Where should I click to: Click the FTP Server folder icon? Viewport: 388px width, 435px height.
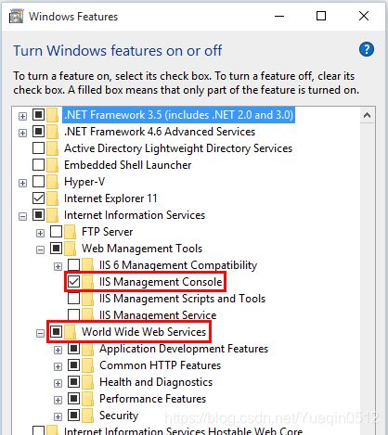pyautogui.click(x=71, y=232)
